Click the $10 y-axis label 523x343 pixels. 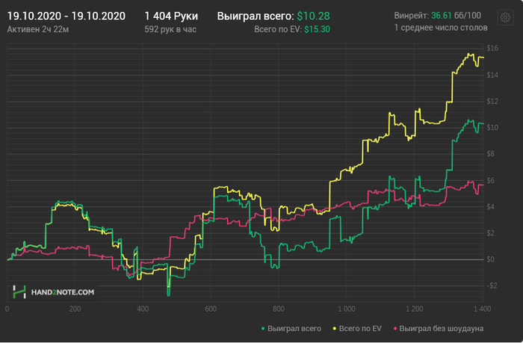point(492,128)
